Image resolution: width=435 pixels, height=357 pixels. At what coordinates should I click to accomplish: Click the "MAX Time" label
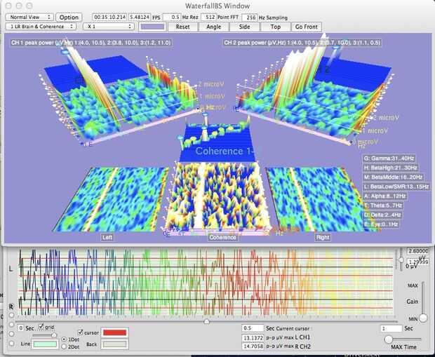(403, 347)
